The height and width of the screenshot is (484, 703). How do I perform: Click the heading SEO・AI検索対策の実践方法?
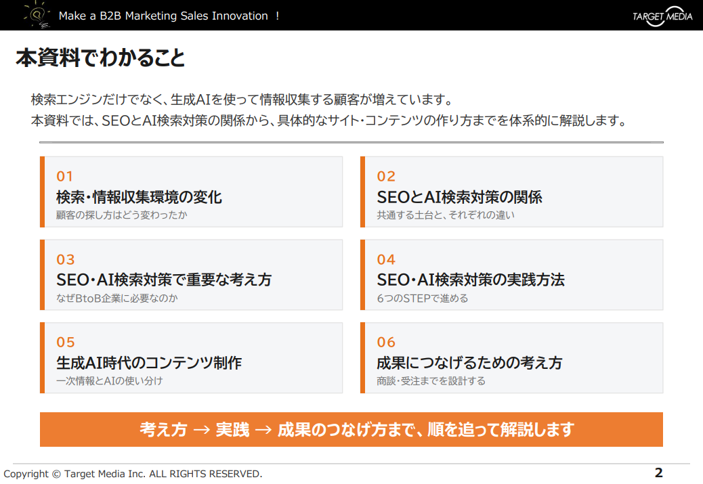click(470, 280)
